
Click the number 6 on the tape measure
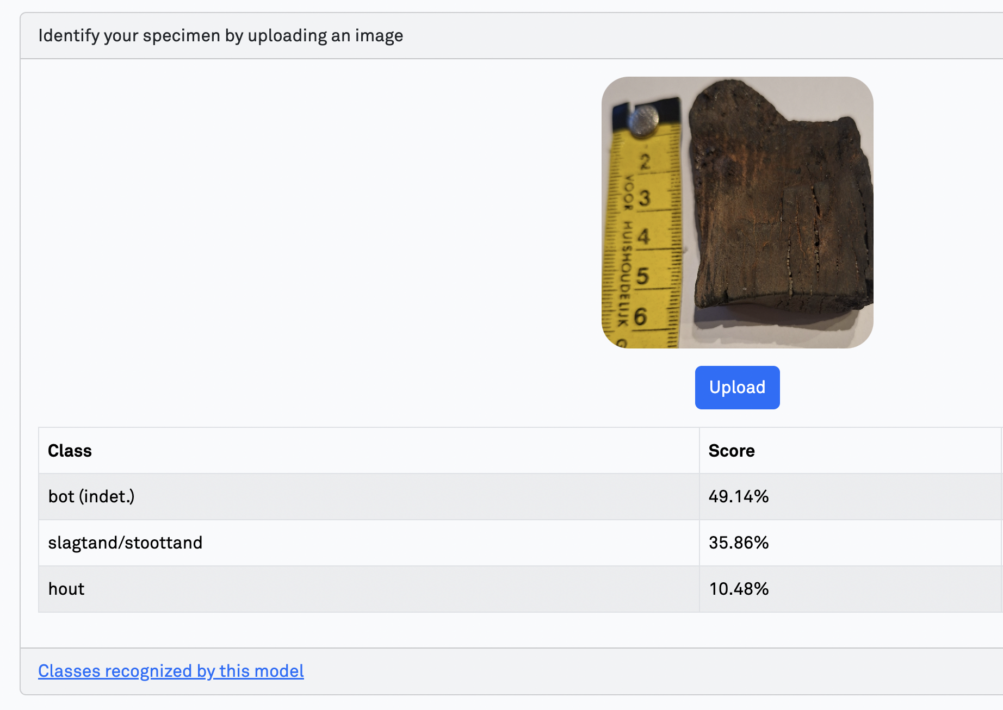pos(641,316)
